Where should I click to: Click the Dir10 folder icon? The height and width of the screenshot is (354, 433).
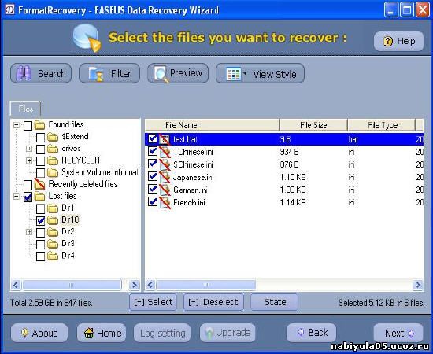[53, 220]
